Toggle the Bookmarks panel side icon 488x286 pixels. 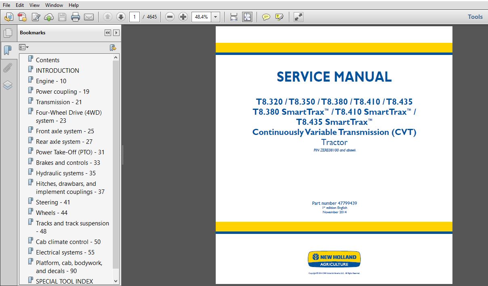pyautogui.click(x=8, y=50)
